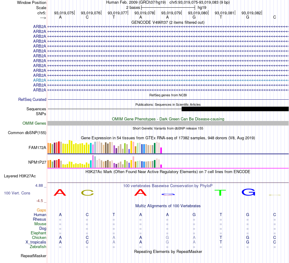Open the NPM1P27 expression bar chart
Screen dimensions: 289x263
[105, 162]
